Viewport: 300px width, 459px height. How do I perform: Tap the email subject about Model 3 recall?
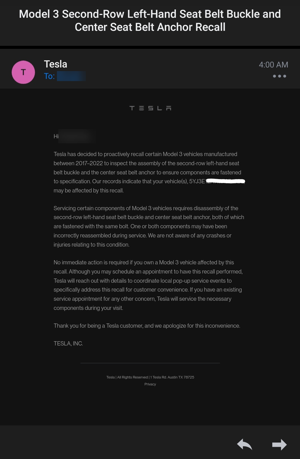pyautogui.click(x=150, y=21)
